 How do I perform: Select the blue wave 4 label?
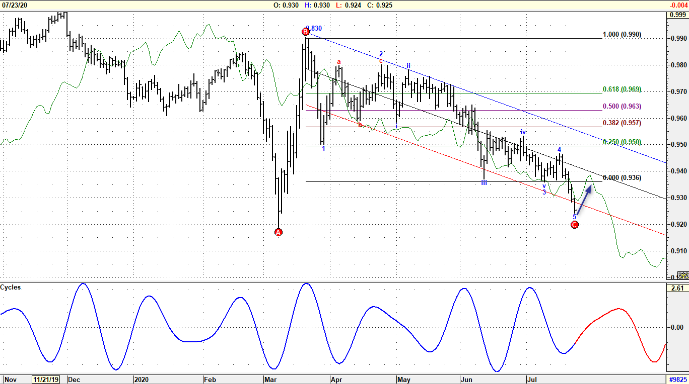[559, 149]
